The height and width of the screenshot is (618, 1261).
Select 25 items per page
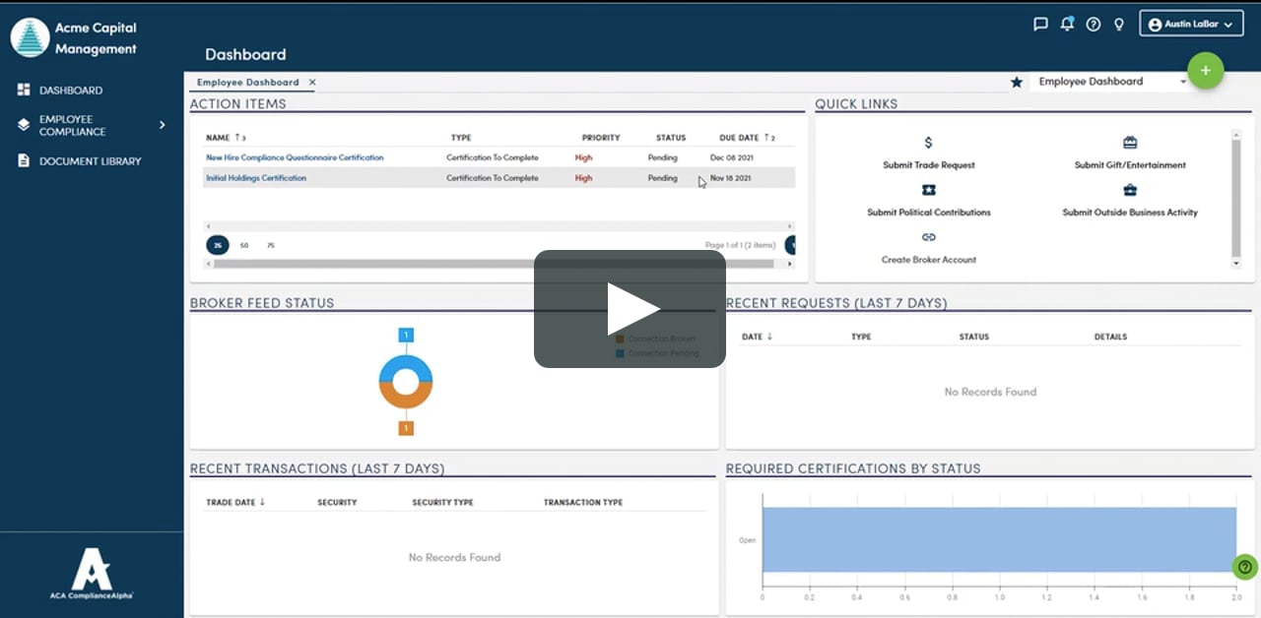[218, 245]
